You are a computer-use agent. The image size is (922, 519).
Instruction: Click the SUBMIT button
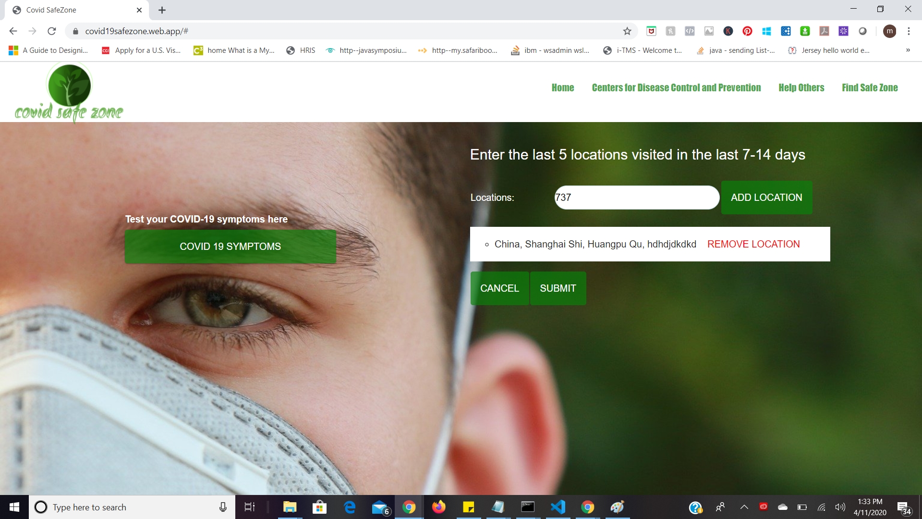558,288
